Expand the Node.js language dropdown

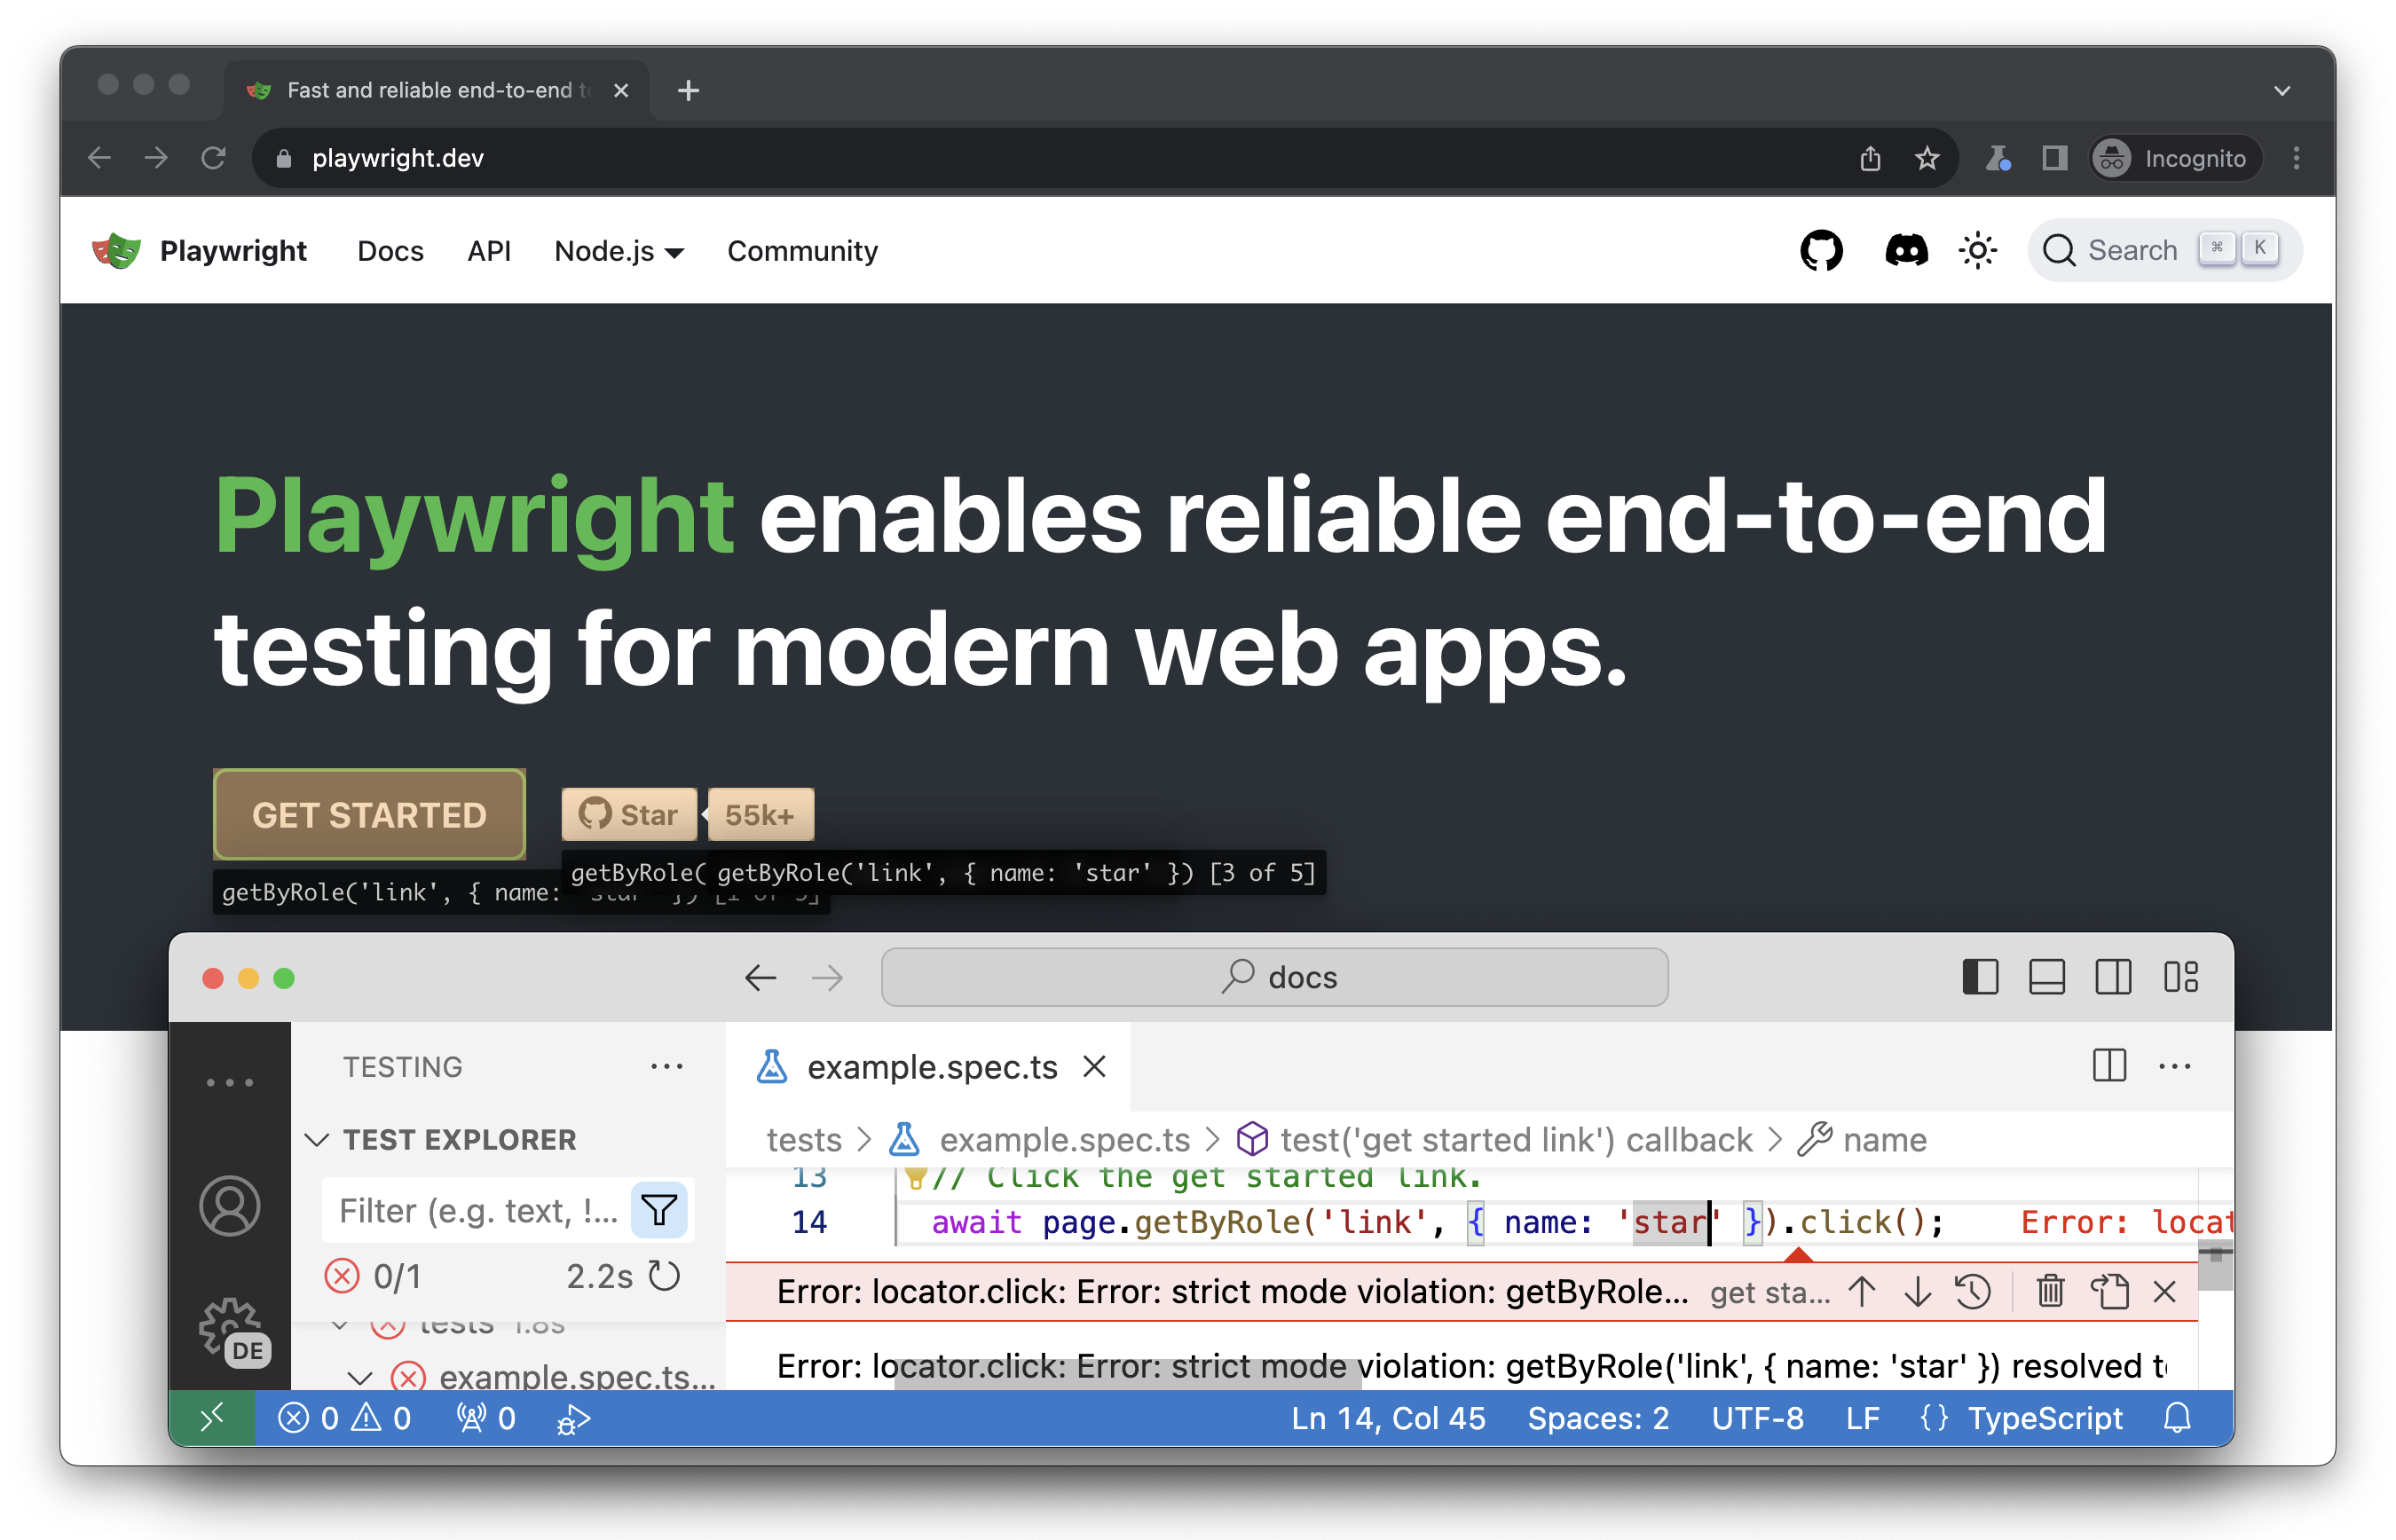click(x=619, y=251)
